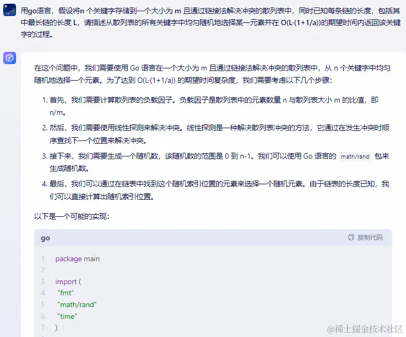
Task: Click the AI assistant avatar icon
Action: point(10,58)
